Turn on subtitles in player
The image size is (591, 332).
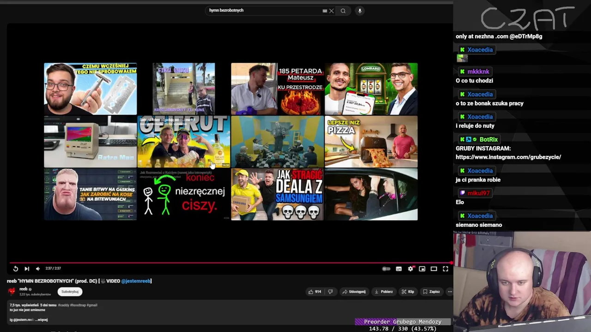[x=399, y=269]
